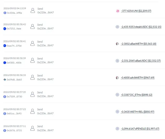Screen dimensions: 165x139
Task: Click the Ethereum chain icon beside 0x106e...b98a
Action: click(x=5, y=13)
